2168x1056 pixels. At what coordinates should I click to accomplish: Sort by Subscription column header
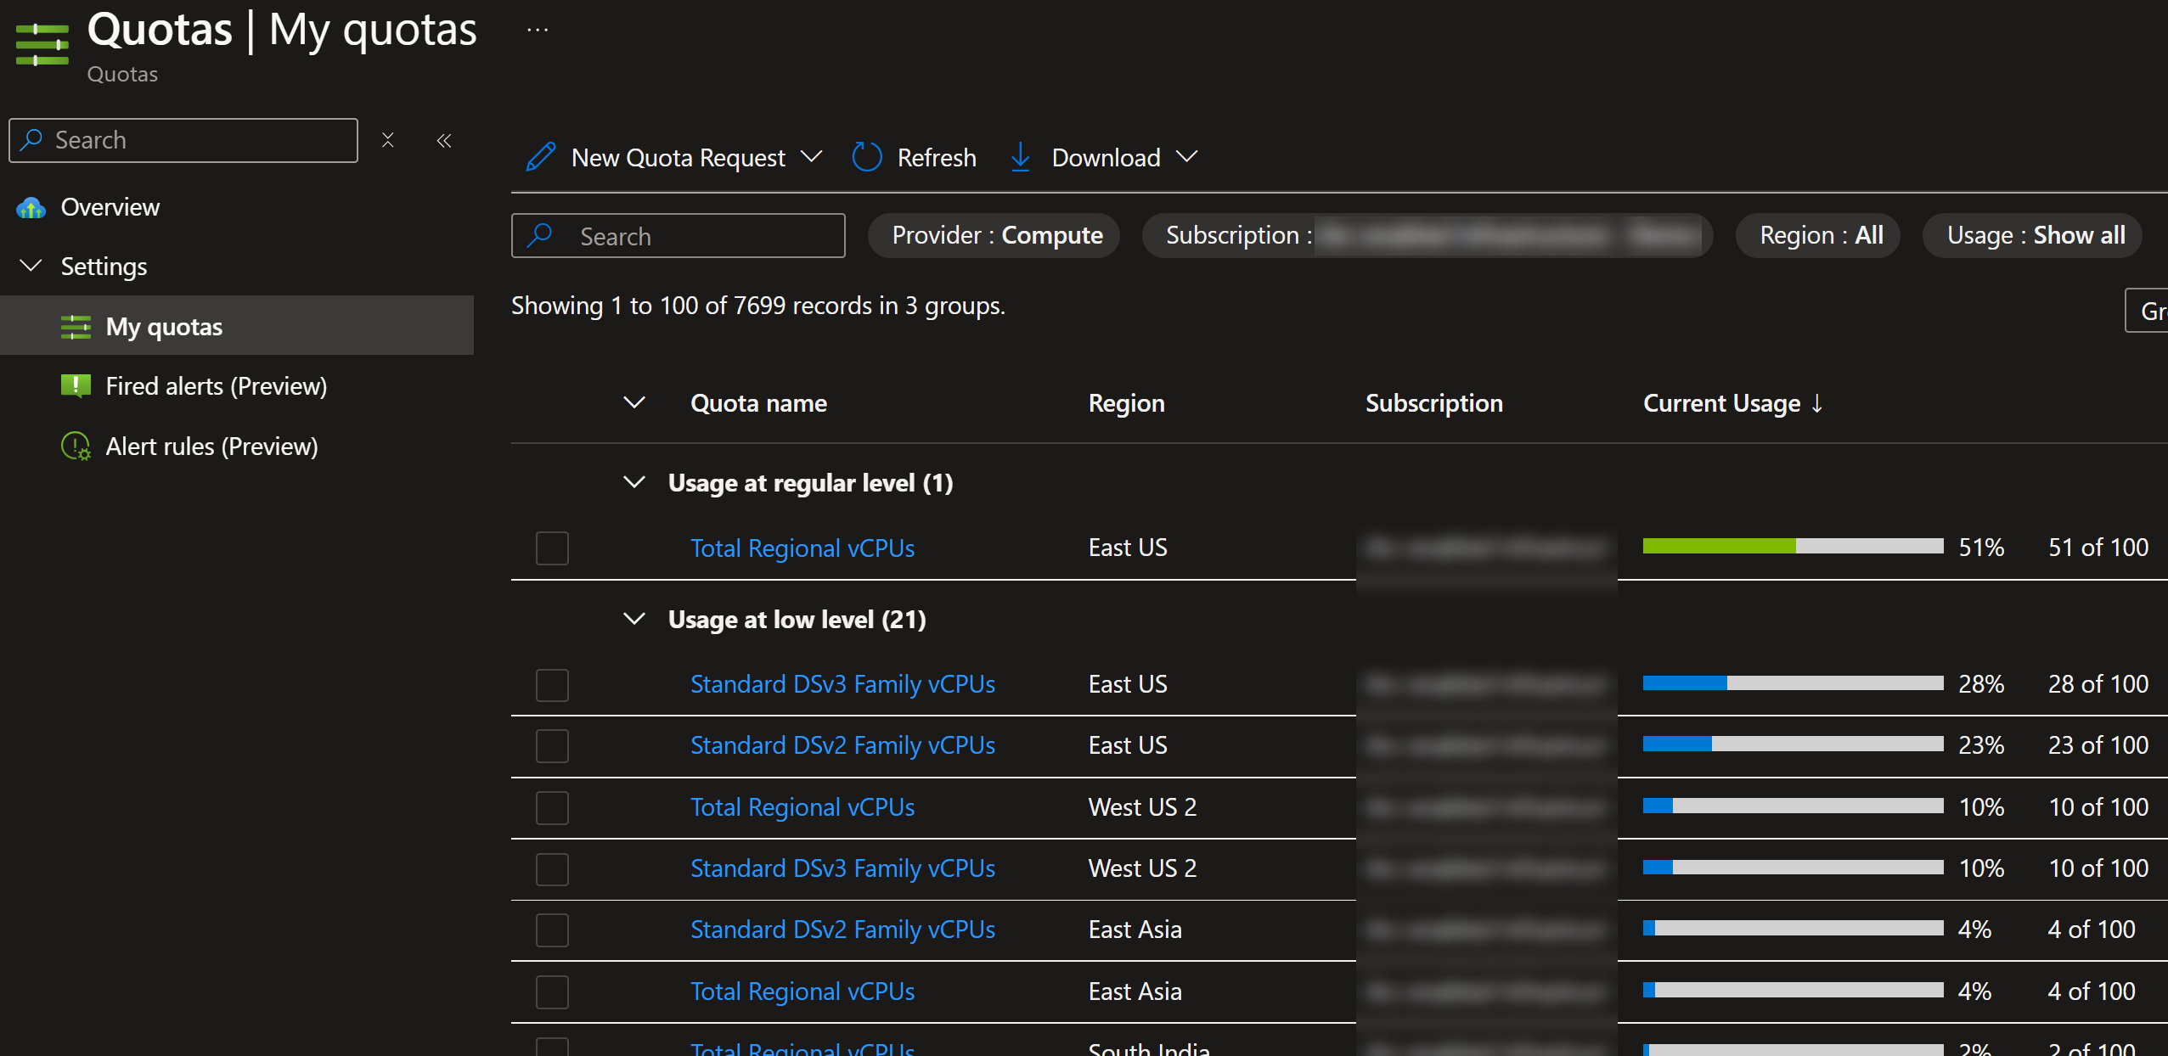(x=1433, y=403)
